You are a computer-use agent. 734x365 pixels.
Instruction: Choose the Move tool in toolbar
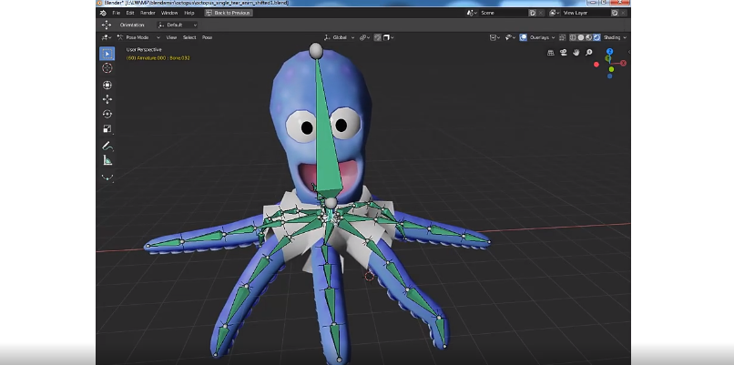coord(107,99)
